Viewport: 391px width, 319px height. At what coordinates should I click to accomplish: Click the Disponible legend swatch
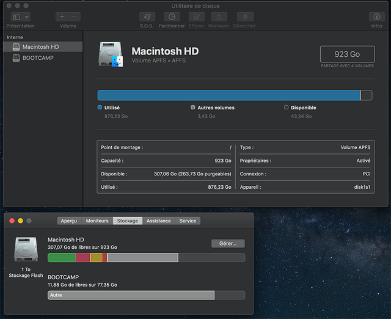point(286,107)
